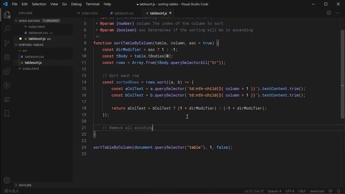Click 'false' argument on line 24

pos(222,147)
